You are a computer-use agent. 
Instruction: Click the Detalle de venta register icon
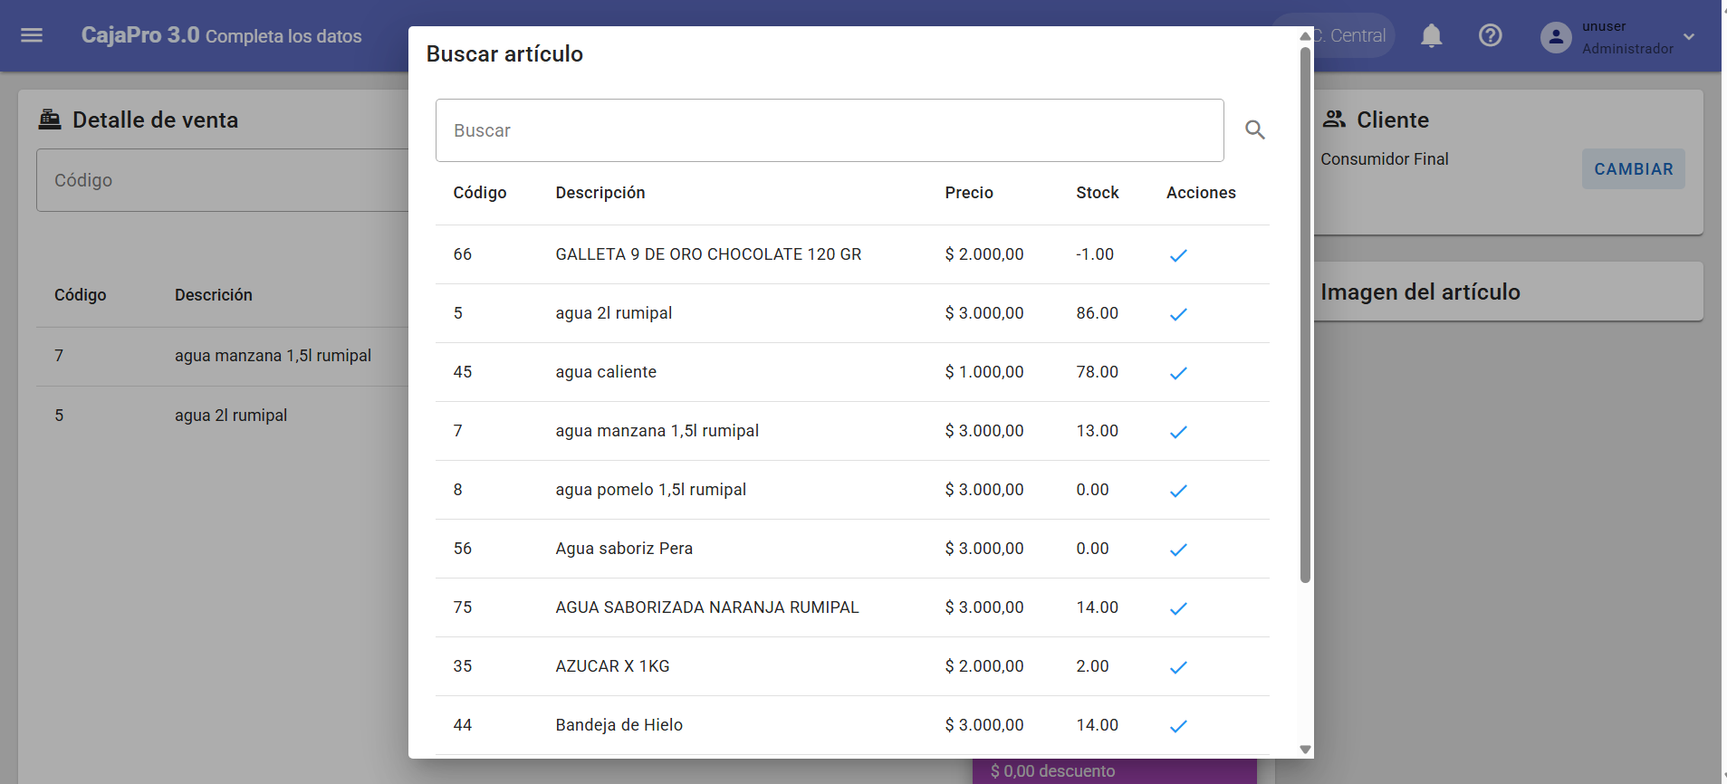pyautogui.click(x=50, y=119)
